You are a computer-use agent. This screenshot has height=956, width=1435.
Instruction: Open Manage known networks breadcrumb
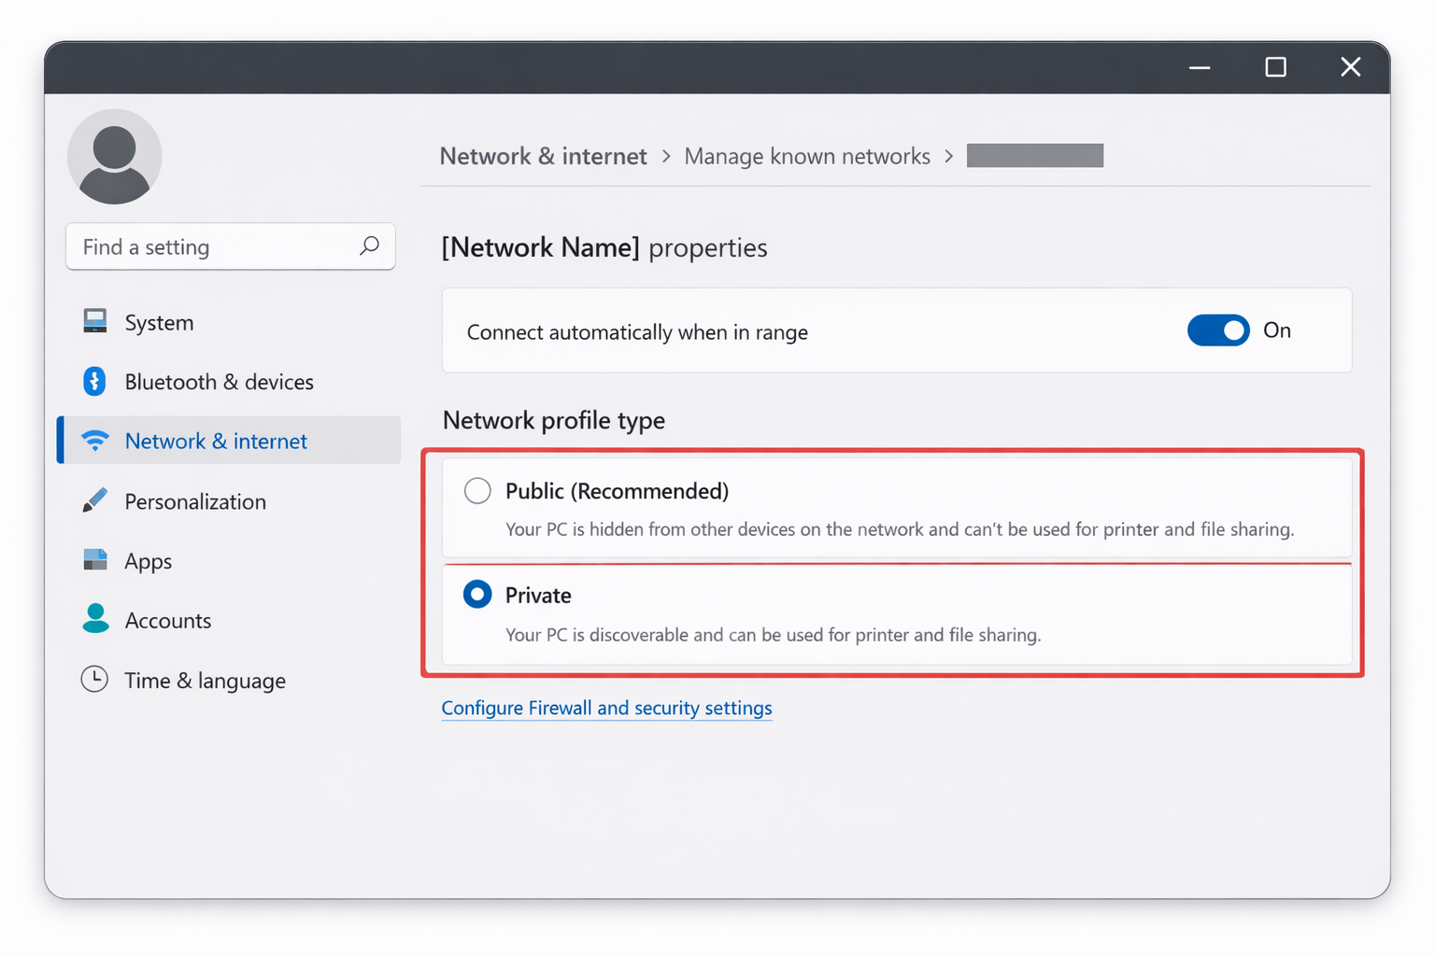tap(807, 156)
